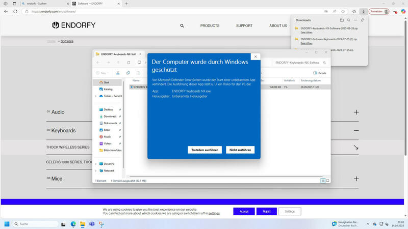Pin the Downloads panel
408x229 pixels.
coord(363,20)
